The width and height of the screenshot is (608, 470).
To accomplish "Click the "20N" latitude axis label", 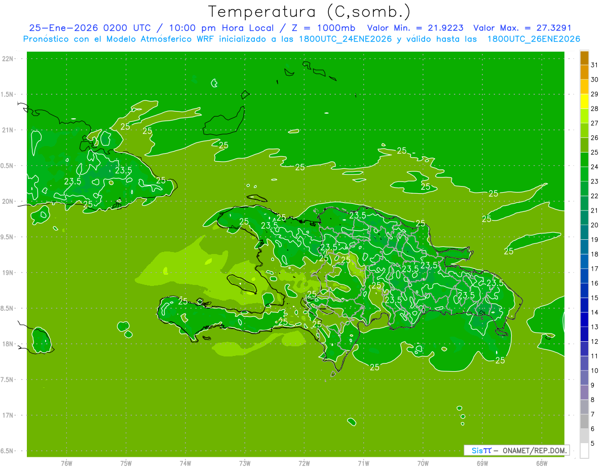I will click(x=8, y=201).
